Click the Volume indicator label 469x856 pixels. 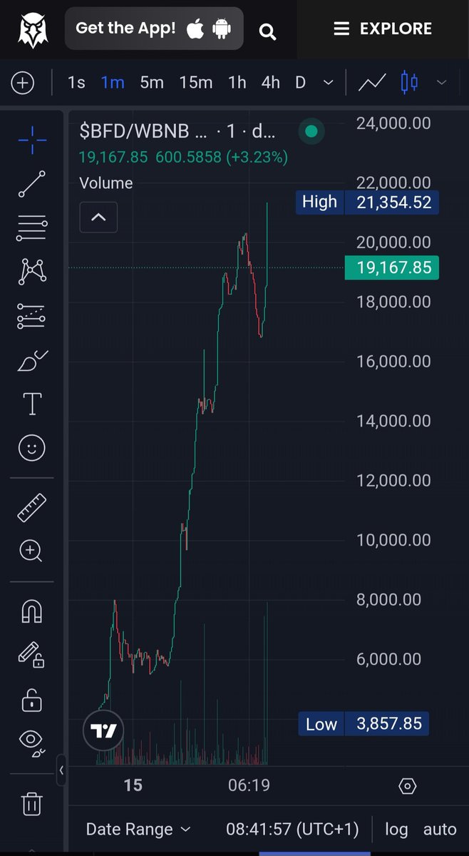(106, 183)
